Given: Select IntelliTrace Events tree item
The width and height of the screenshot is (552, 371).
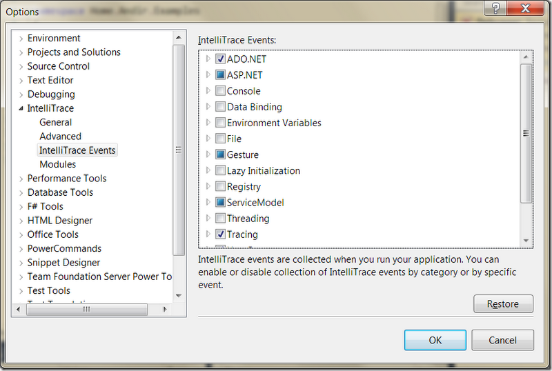Looking at the screenshot, I should [77, 150].
